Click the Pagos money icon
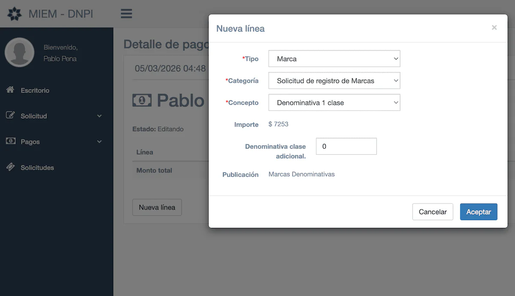Screen dimensions: 515x296 (10, 141)
